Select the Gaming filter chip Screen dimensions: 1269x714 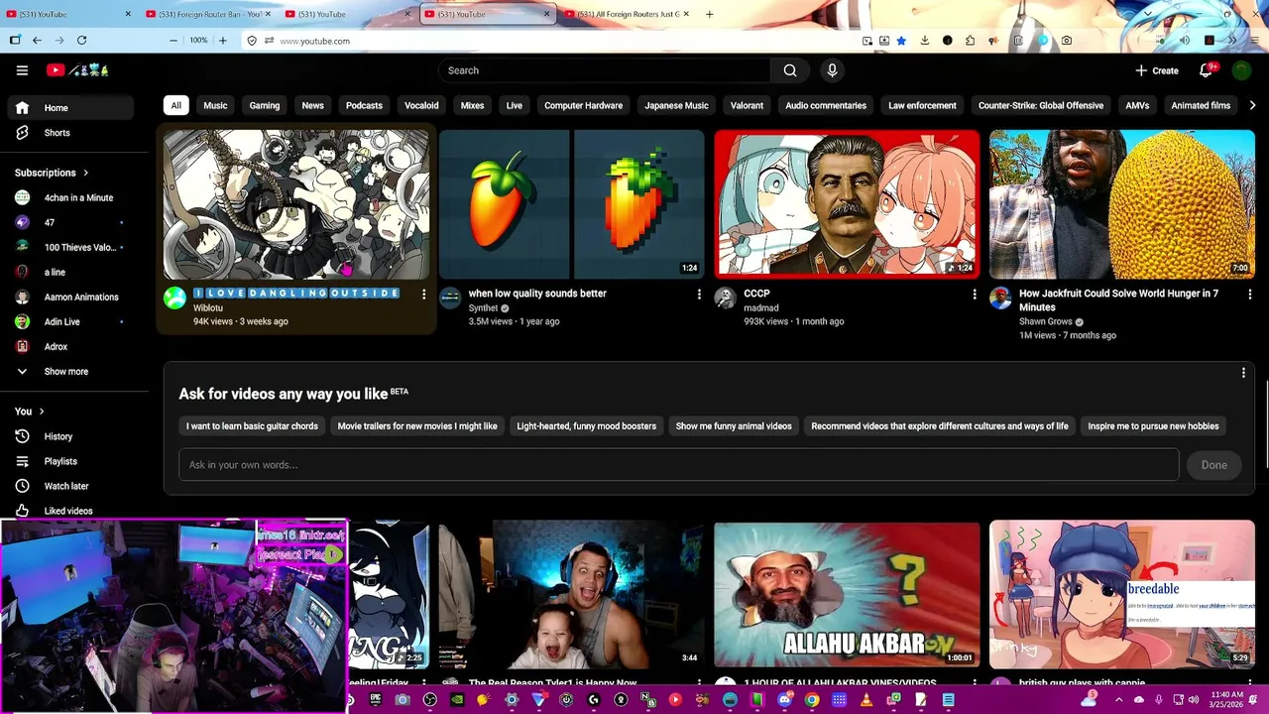265,105
